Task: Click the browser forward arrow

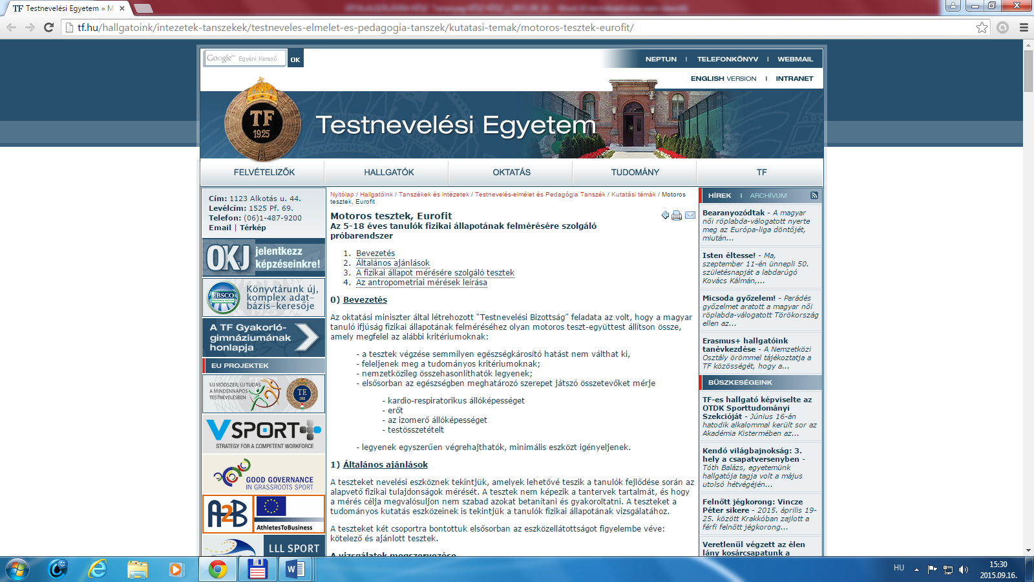Action: 30,27
